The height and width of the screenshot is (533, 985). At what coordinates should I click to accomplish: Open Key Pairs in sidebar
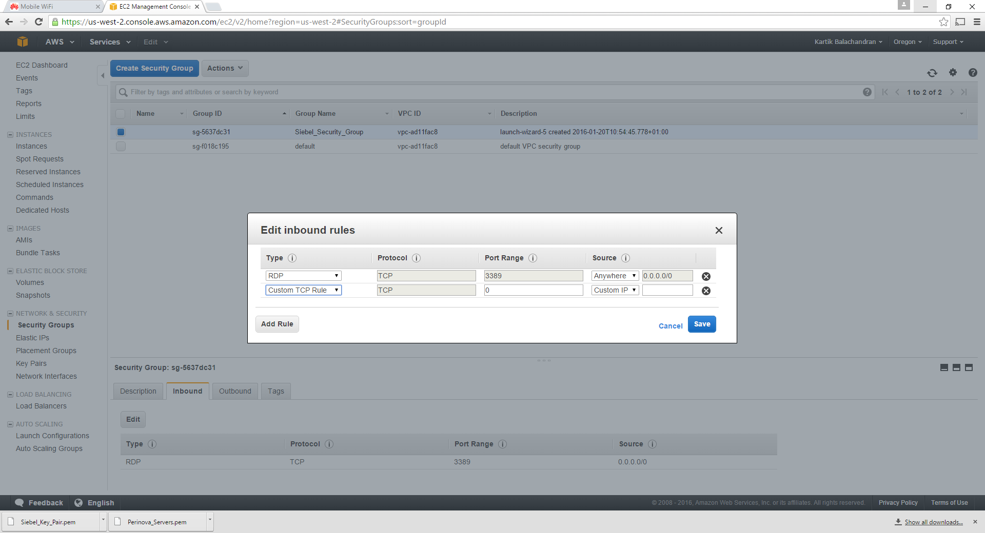point(31,363)
